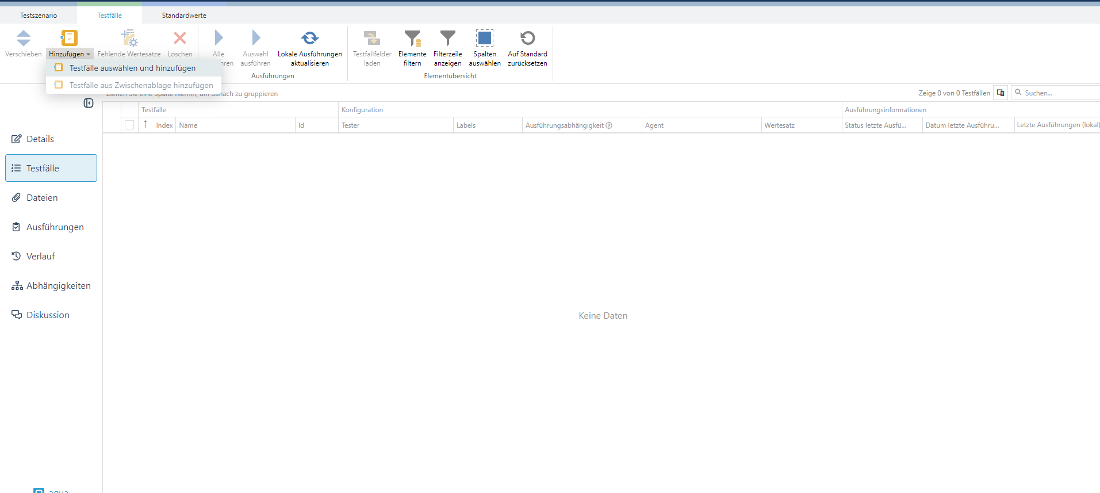Reset layout with Auf Standard zurücksetzen
Viewport: 1100px width, 493px height.
[527, 39]
